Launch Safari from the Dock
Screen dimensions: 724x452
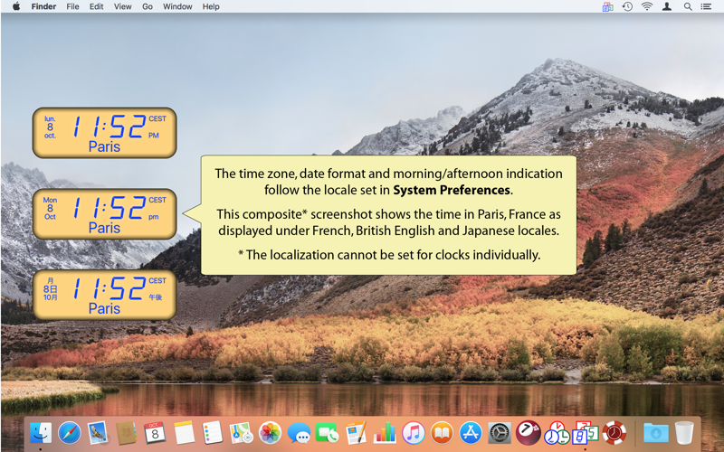[x=70, y=433]
